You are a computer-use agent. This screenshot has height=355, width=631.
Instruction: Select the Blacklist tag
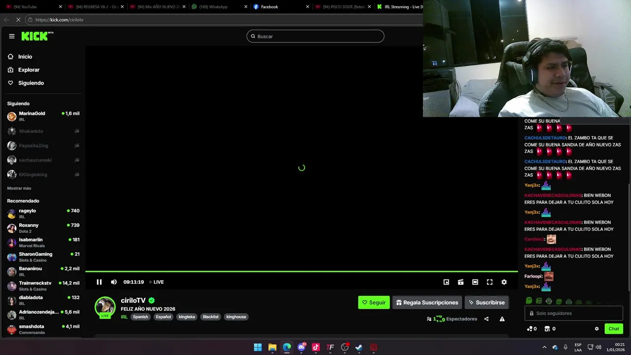click(x=210, y=317)
